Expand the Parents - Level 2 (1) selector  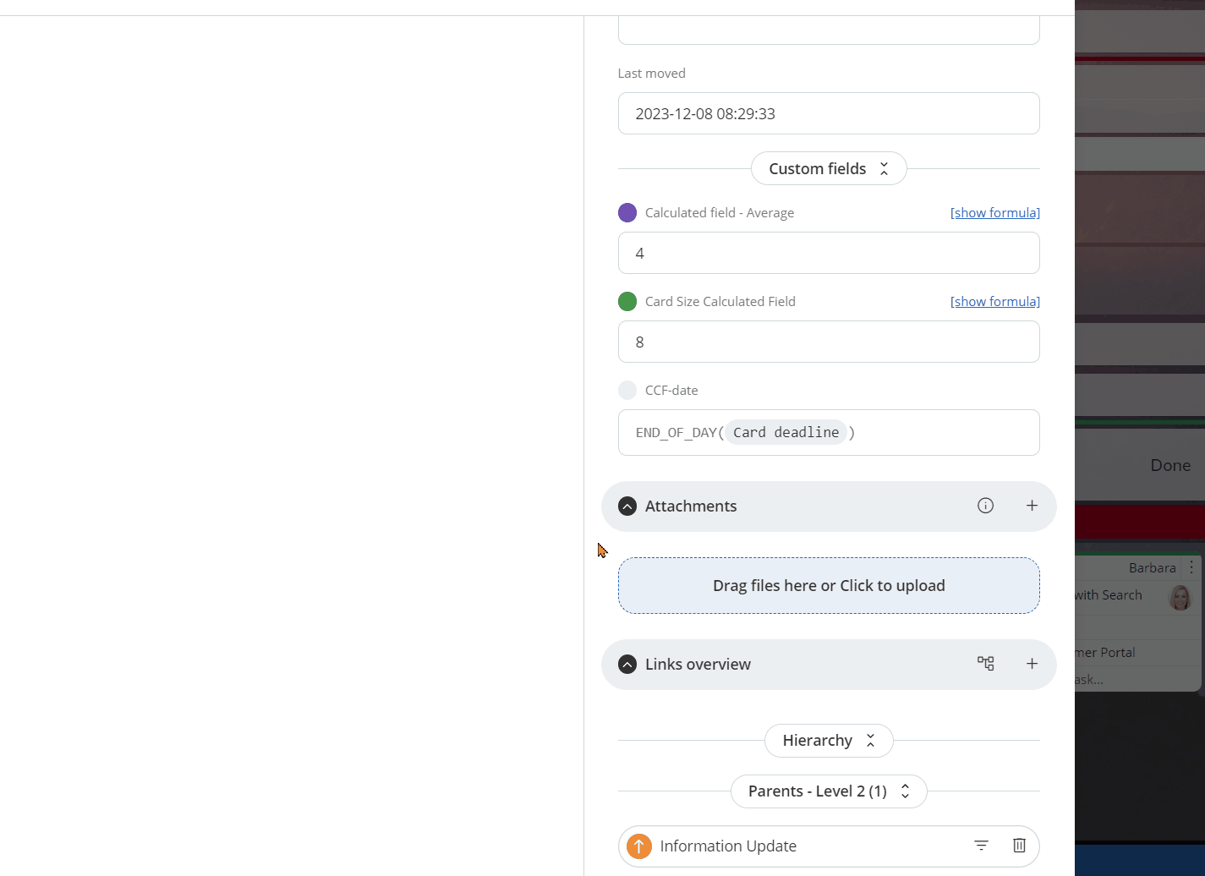(829, 791)
